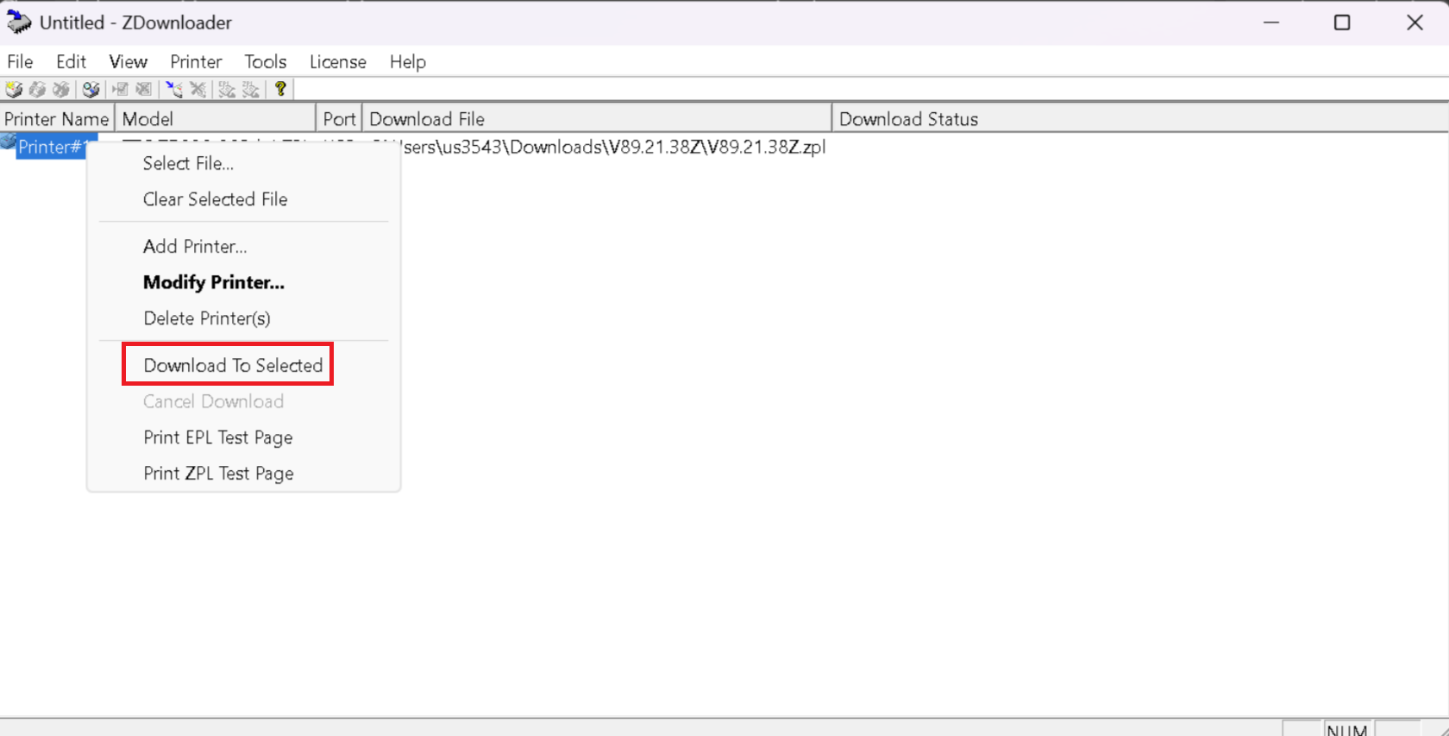Image resolution: width=1449 pixels, height=736 pixels.
Task: Click the auto-detect printers magnifier icon
Action: click(x=91, y=89)
